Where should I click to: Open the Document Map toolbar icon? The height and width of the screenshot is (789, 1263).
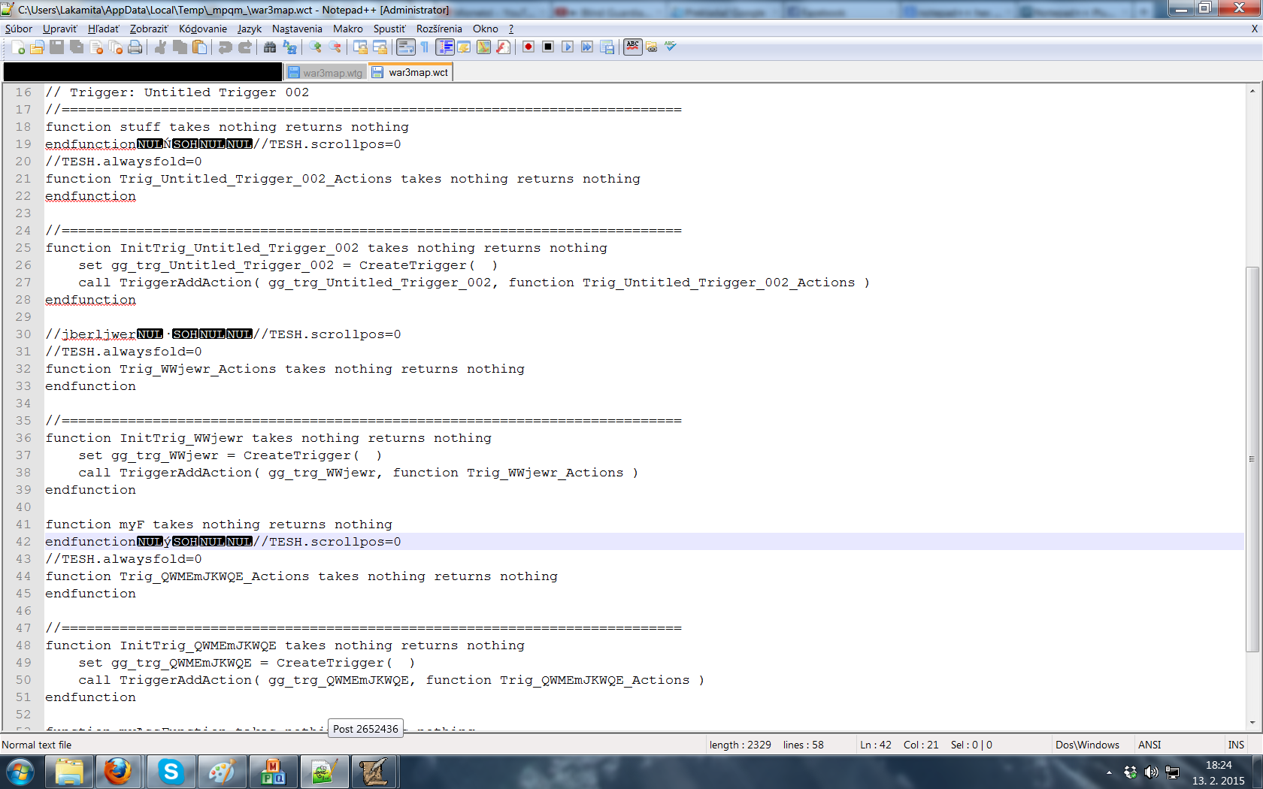coord(483,47)
